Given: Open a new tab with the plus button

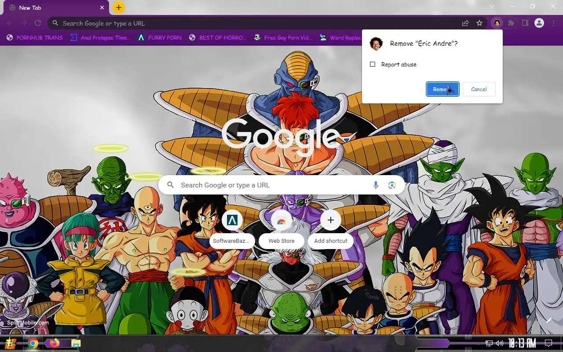Looking at the screenshot, I should pyautogui.click(x=118, y=7).
